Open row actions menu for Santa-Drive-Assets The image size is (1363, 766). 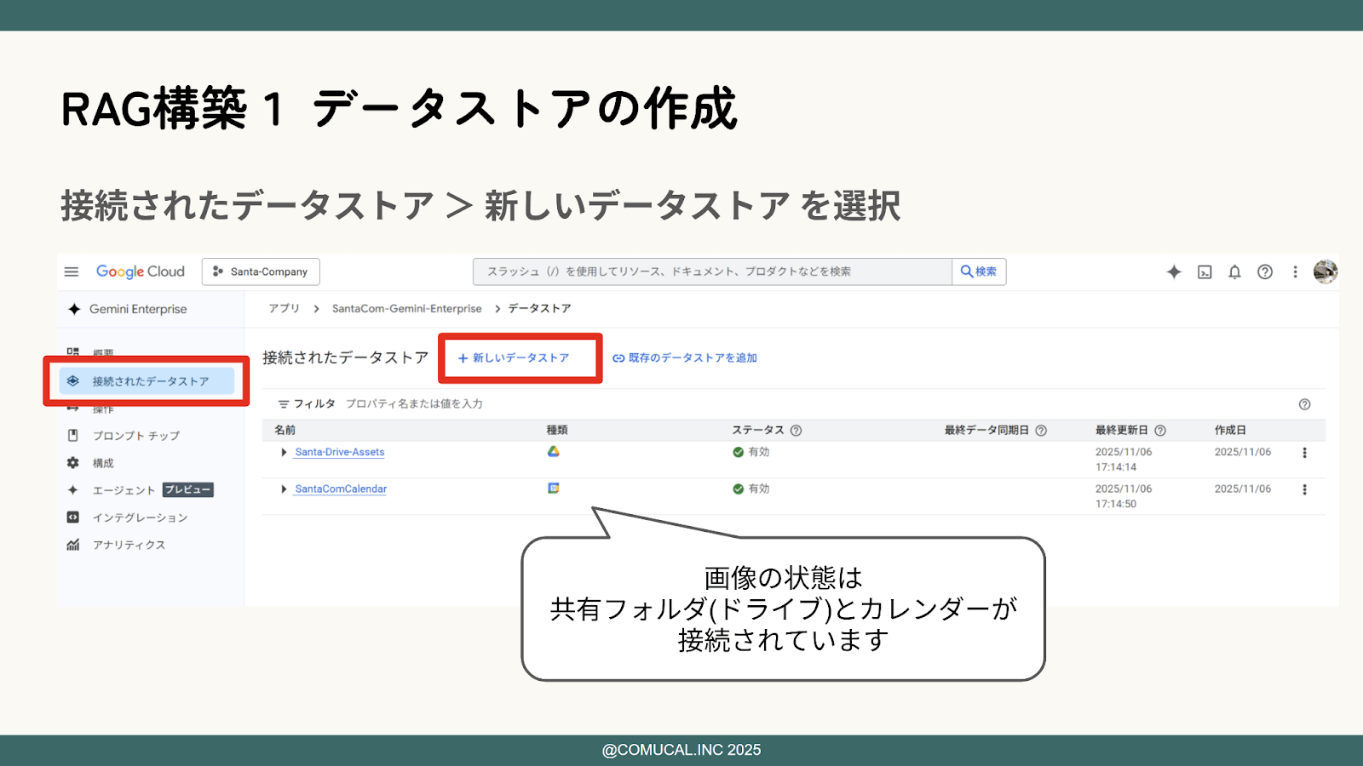tap(1304, 453)
